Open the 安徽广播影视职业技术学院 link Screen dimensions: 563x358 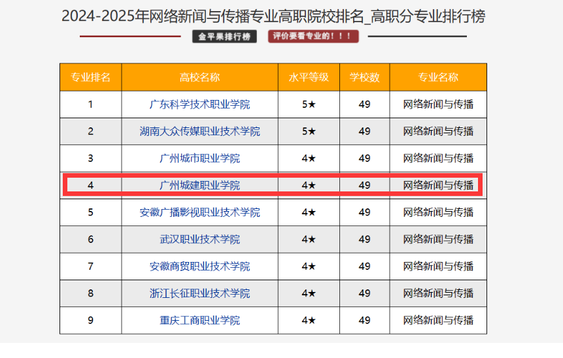pyautogui.click(x=199, y=212)
